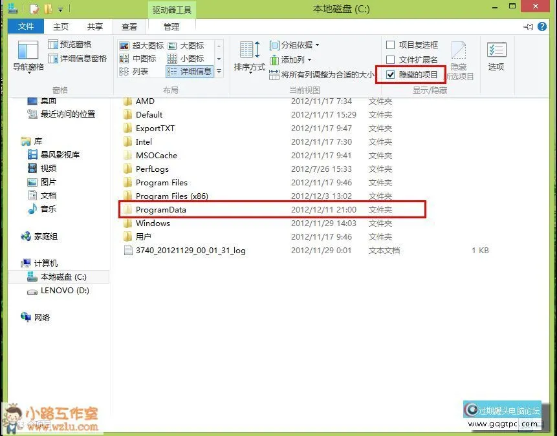Open the 添加列 (add columns) menu

pyautogui.click(x=290, y=59)
